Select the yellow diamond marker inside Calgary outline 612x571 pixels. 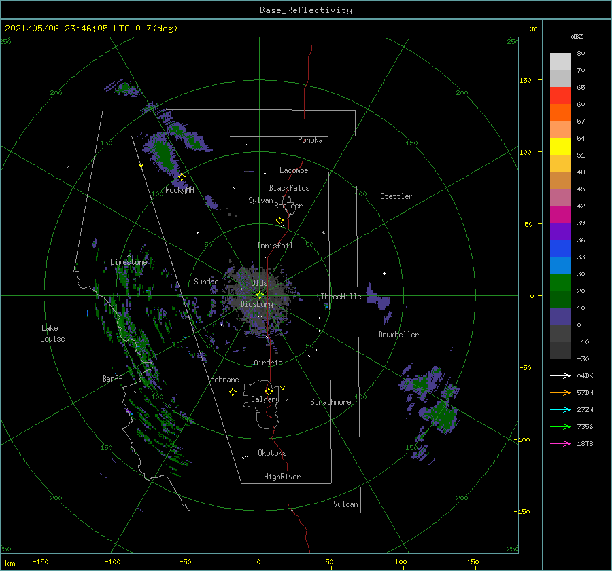coord(269,391)
